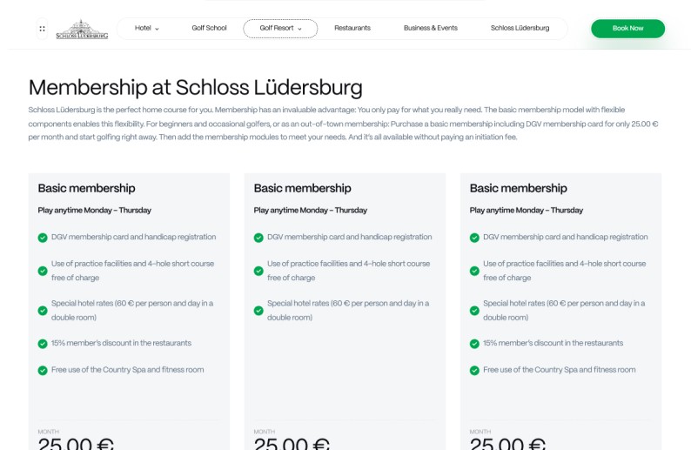
Task: Click Membership at Schloss Lüdersburg heading
Action: pos(195,87)
